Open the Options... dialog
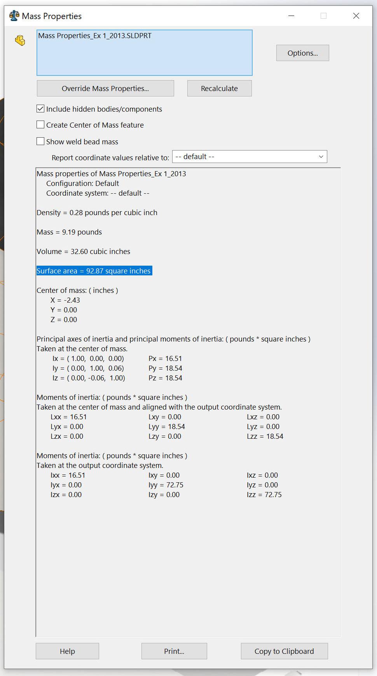The image size is (377, 676). [x=303, y=53]
